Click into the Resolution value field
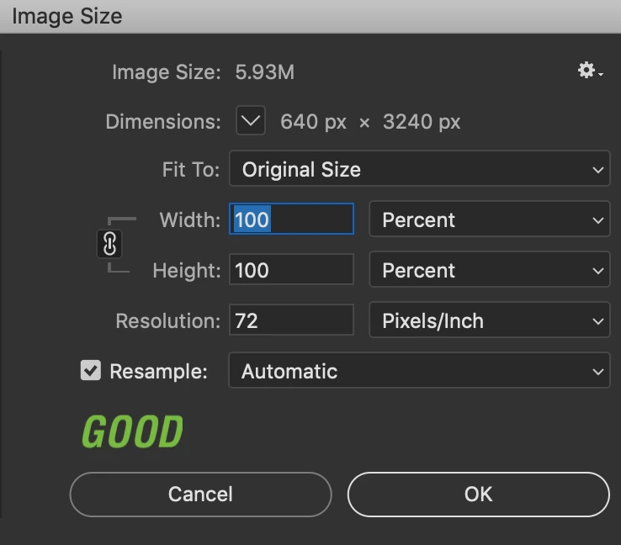 [291, 321]
